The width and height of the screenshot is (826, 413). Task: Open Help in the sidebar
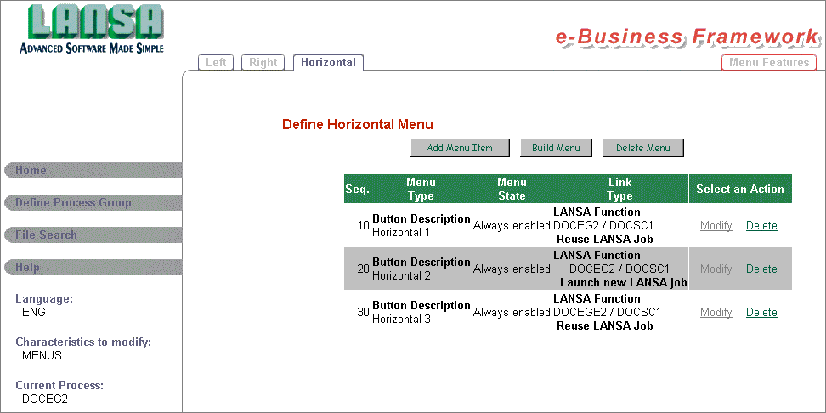pyautogui.click(x=93, y=267)
